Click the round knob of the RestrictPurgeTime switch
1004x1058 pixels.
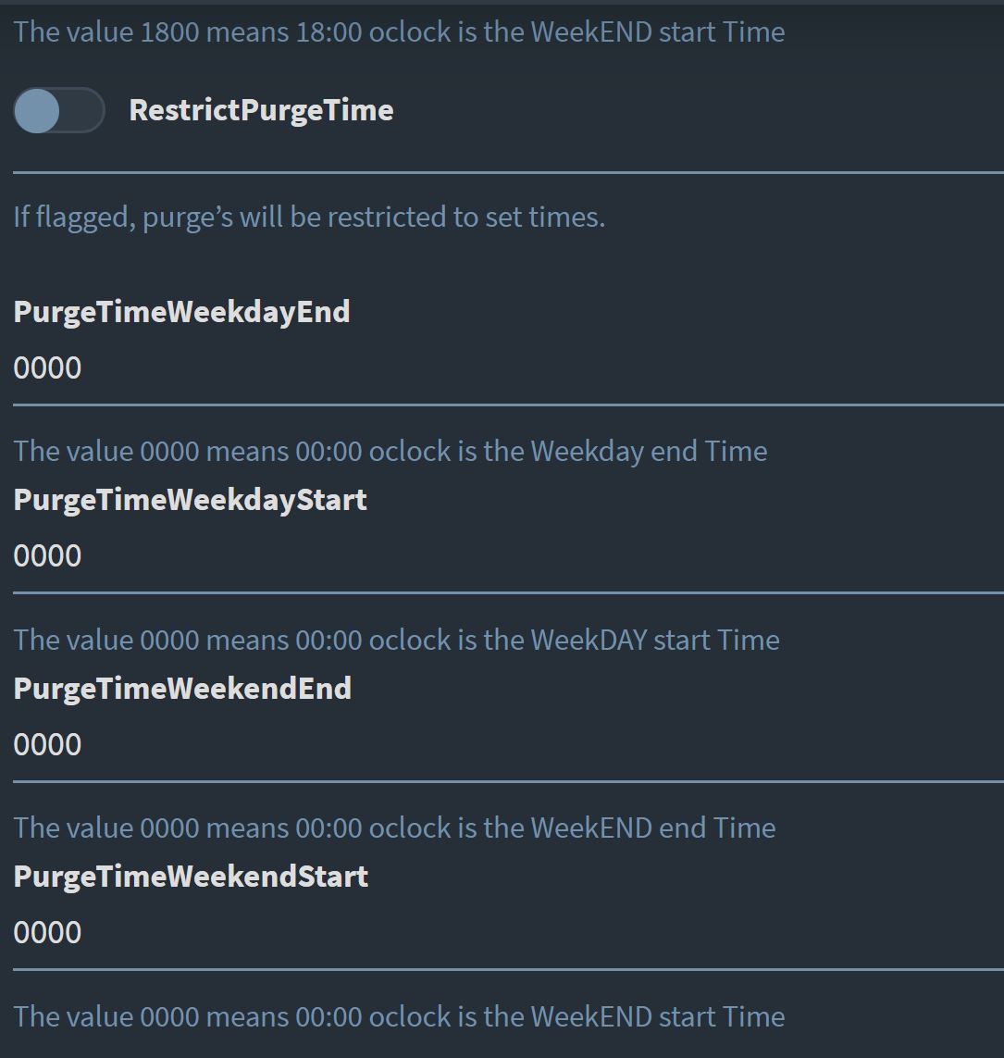[37, 110]
